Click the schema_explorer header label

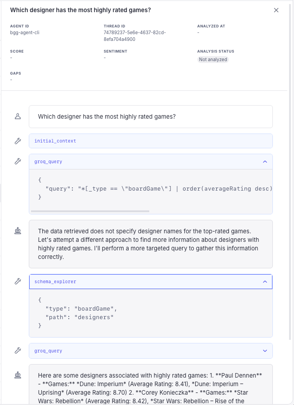[55, 281]
